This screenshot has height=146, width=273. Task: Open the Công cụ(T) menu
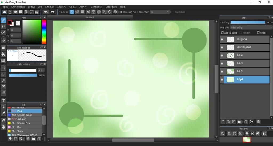click(97, 7)
